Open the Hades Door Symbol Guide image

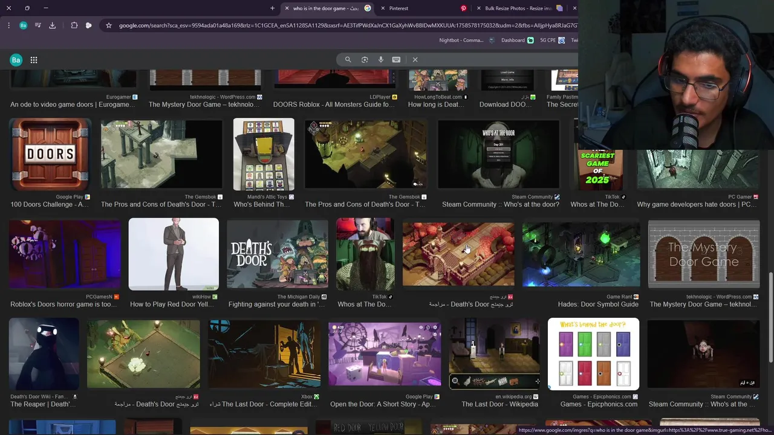tap(581, 254)
